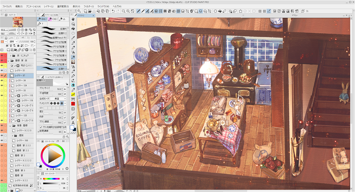Open the レイヤー(L) menu
Viewport: 355px width, 192px height.
tap(49, 6)
